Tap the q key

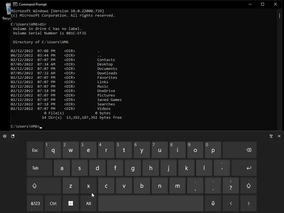(x=53, y=150)
